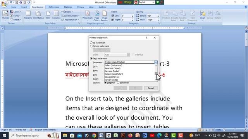
Task: Select the No watermark option
Action: point(98,43)
